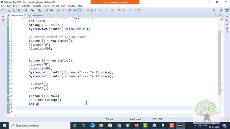The image size is (230, 129).
Task: Click the Previous Annotation icon
Action: pos(112,10)
